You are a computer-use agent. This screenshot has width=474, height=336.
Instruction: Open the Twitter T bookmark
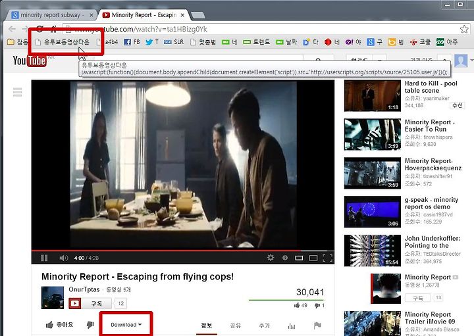152,42
